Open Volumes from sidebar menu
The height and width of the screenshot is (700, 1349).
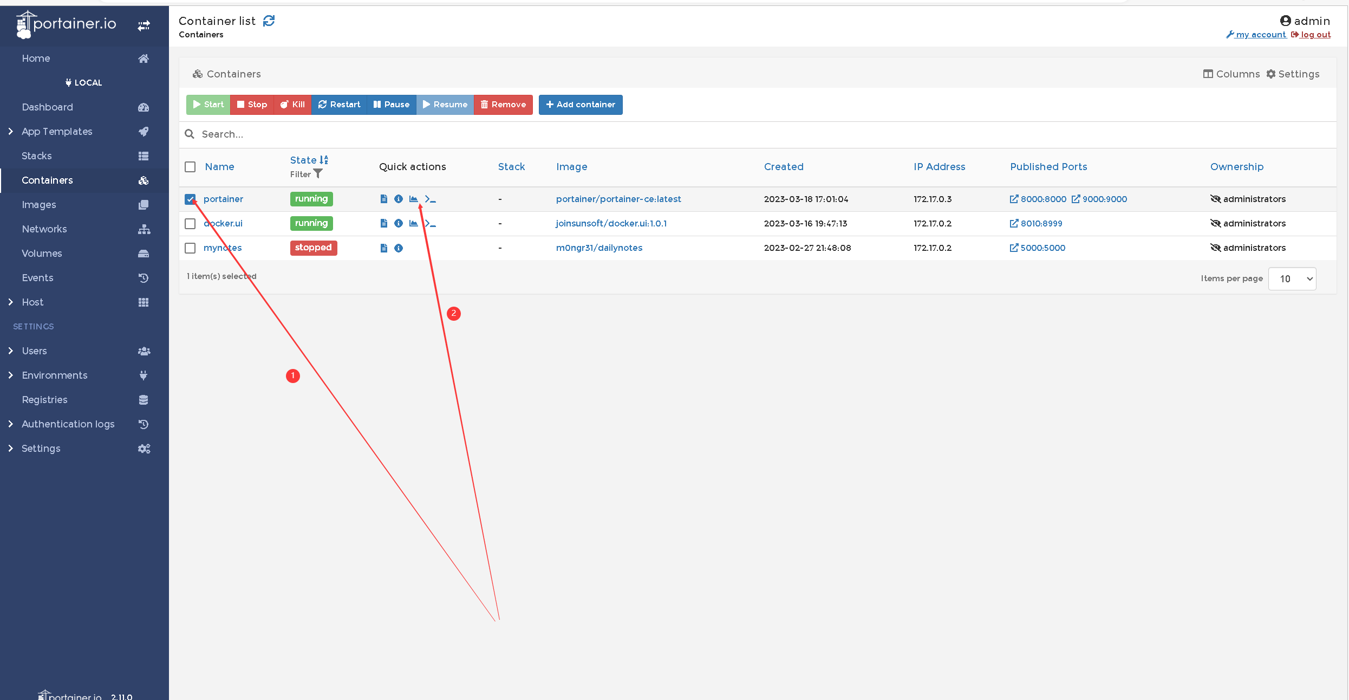(x=42, y=253)
